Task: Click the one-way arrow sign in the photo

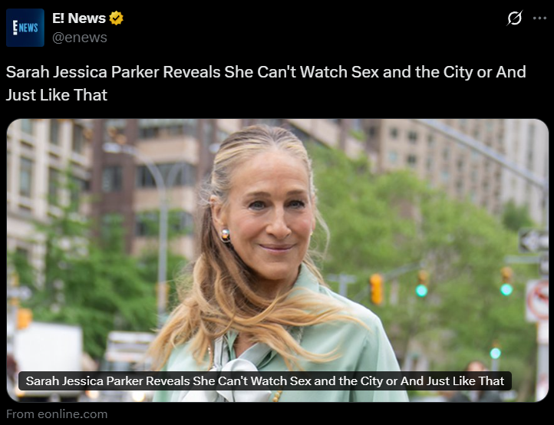Action: [533, 241]
